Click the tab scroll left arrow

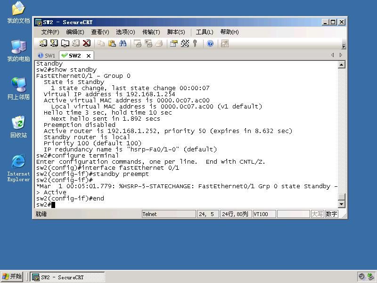333,55
